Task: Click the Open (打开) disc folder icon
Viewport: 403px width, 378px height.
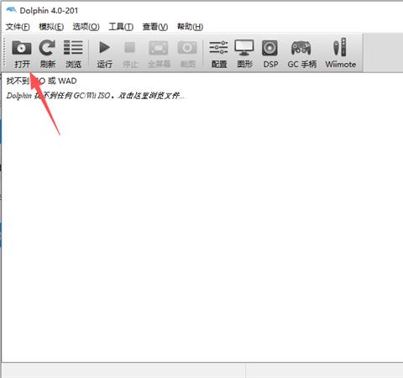Action: point(22,48)
